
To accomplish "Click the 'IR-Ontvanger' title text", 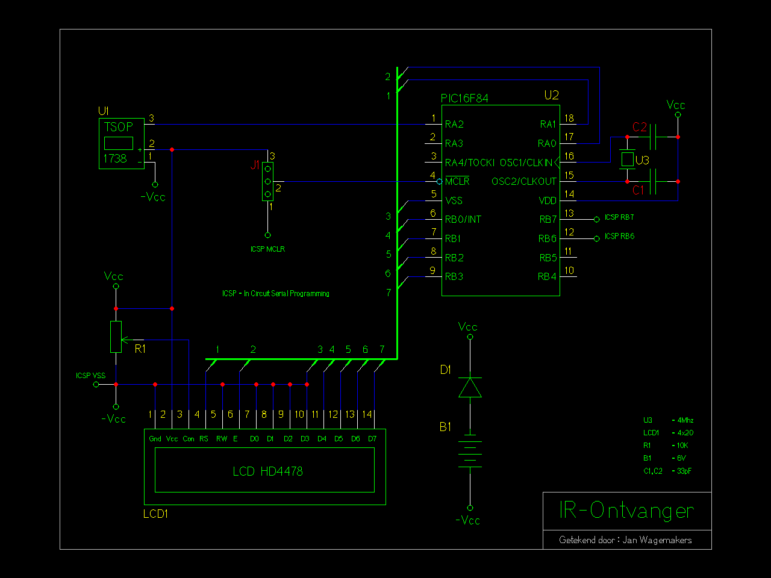I will (x=626, y=511).
